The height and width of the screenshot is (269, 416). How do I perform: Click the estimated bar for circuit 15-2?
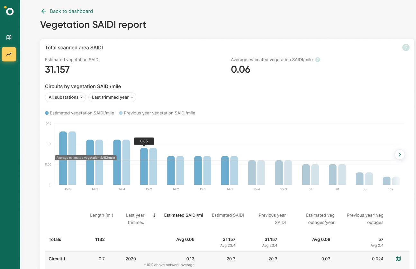(144, 166)
